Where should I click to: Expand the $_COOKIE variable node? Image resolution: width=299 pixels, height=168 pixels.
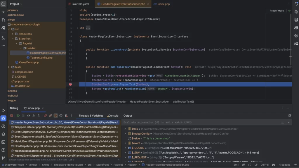pyautogui.click(x=125, y=148)
